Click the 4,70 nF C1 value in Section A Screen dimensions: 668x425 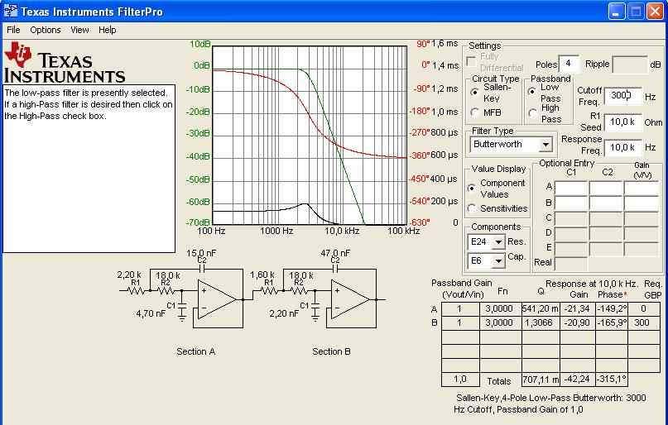151,314
